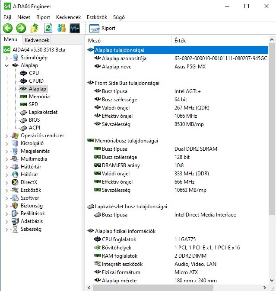Expand the Multimédia node
276x291 pixels.
tap(6, 159)
